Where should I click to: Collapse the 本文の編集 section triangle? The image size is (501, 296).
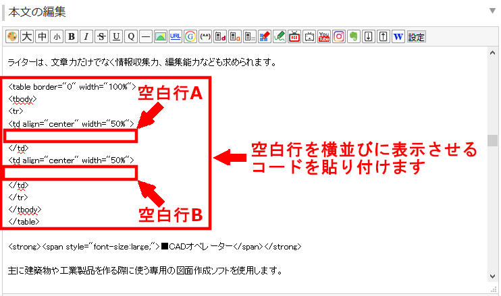point(492,11)
